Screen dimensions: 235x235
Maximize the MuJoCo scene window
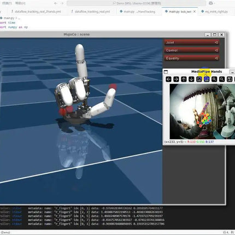[215, 34]
